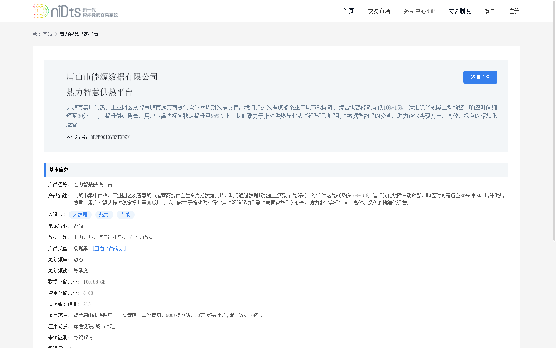Click the 大数据 keyword tag
The height and width of the screenshot is (348, 556).
click(80, 215)
